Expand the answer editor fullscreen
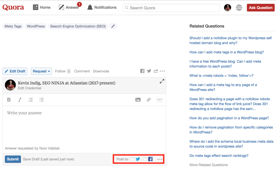 [x=162, y=81]
